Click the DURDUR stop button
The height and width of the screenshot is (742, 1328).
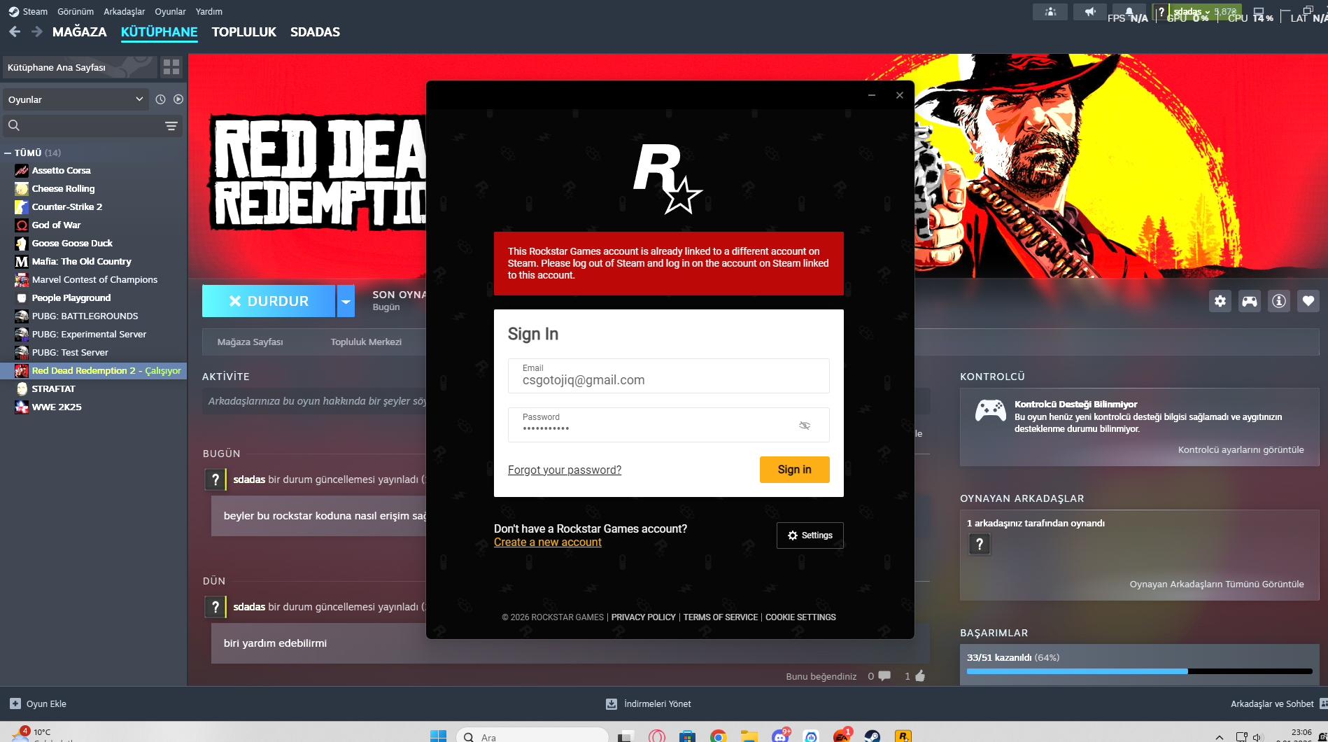269,301
